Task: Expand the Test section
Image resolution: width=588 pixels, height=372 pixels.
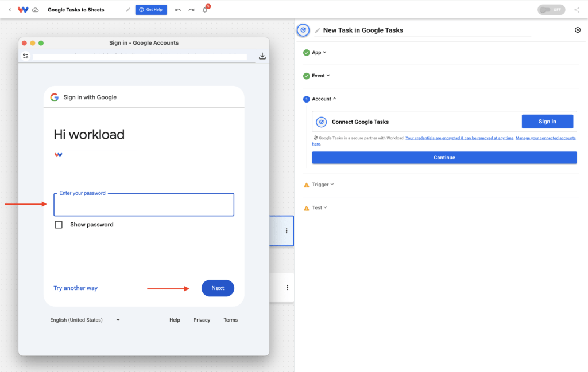Action: coord(319,207)
